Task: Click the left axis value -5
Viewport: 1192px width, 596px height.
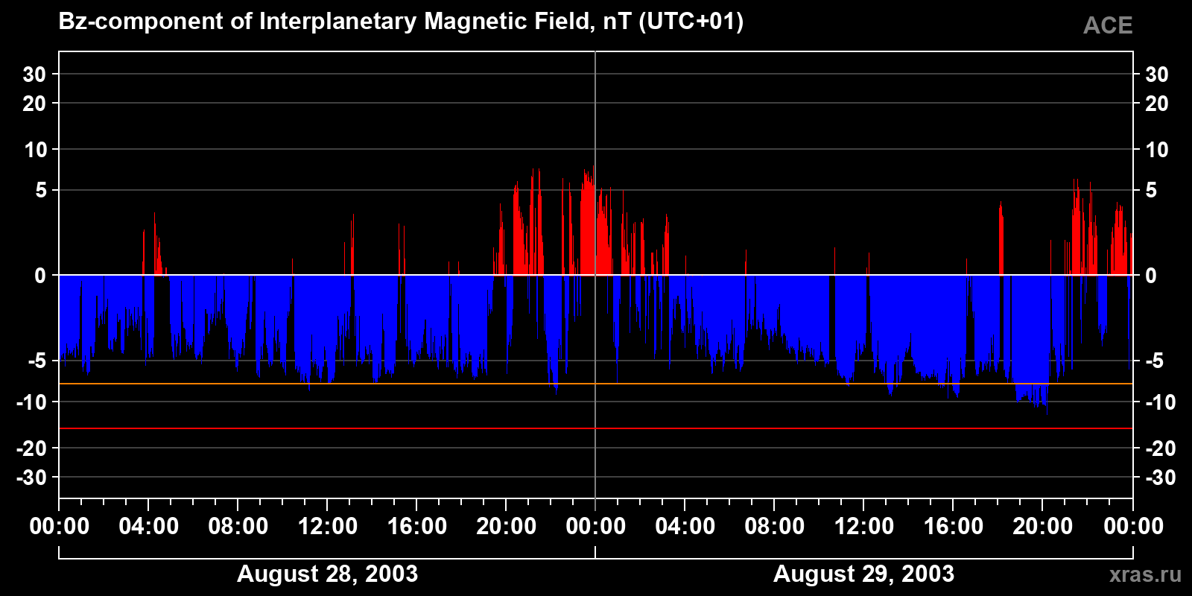Action: tap(38, 361)
